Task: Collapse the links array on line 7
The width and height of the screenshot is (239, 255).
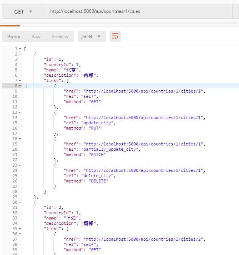Action: pos(20,81)
